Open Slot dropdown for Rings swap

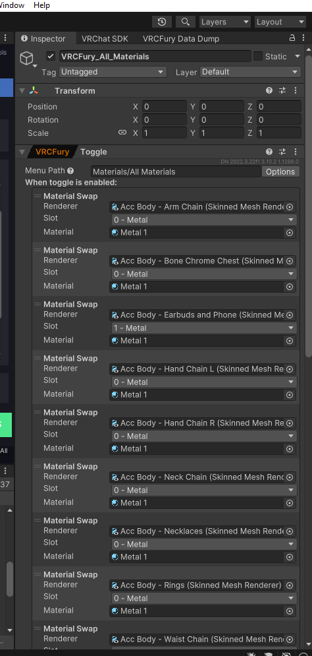point(204,598)
